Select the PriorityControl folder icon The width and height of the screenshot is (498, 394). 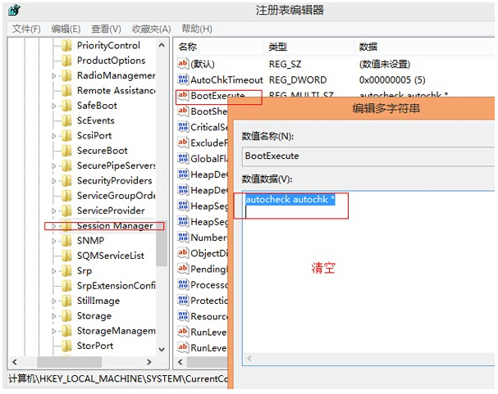click(x=66, y=46)
